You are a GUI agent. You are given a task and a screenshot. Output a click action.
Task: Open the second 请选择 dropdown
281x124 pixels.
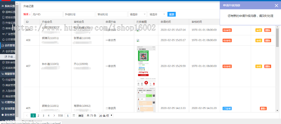pyautogui.click(x=157, y=14)
